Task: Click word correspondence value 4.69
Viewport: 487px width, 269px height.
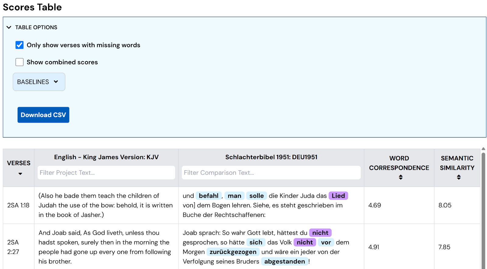Action: (x=375, y=205)
